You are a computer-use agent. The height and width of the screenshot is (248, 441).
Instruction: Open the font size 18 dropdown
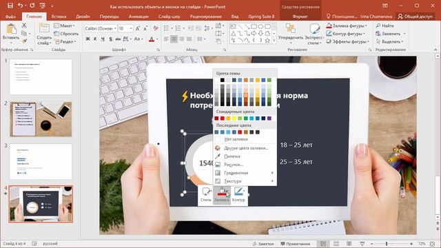click(x=131, y=28)
